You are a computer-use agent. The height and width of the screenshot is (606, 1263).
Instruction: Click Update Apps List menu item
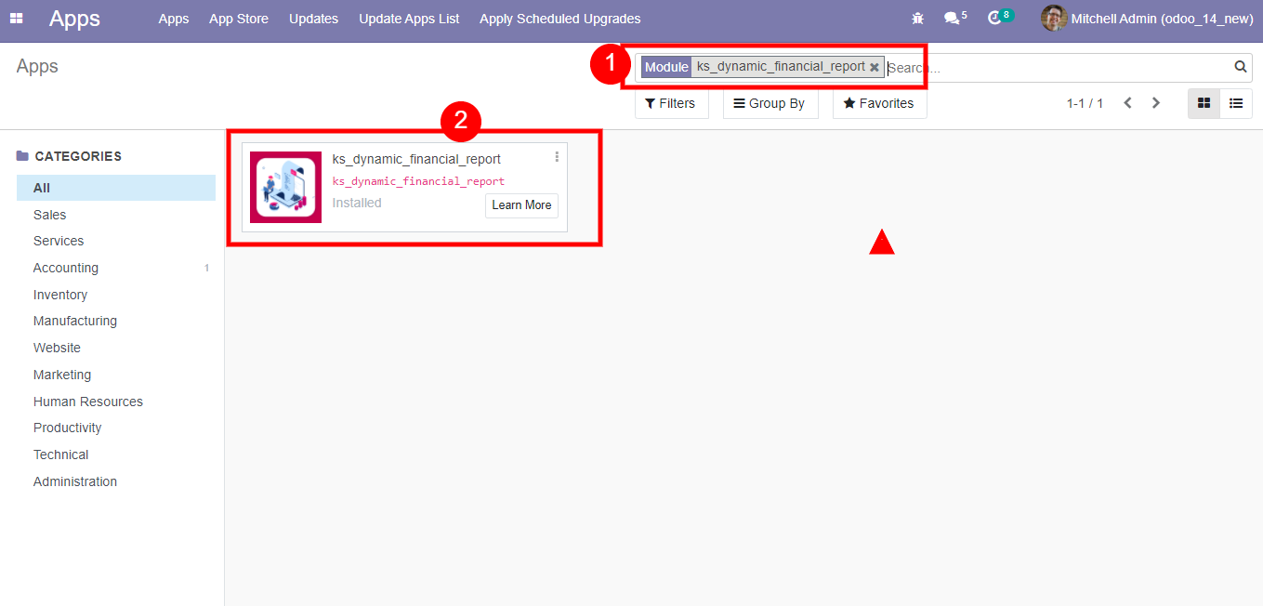pos(409,19)
